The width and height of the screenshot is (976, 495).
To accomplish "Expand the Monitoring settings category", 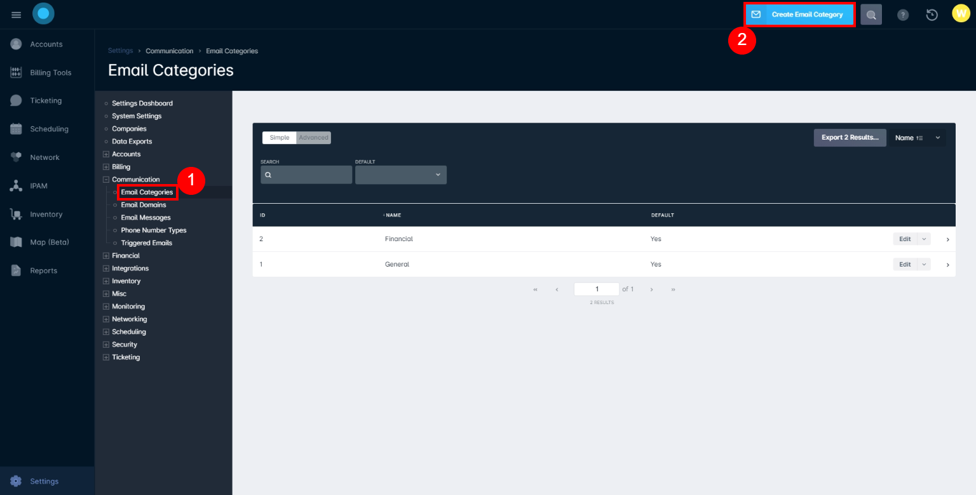I will click(105, 306).
